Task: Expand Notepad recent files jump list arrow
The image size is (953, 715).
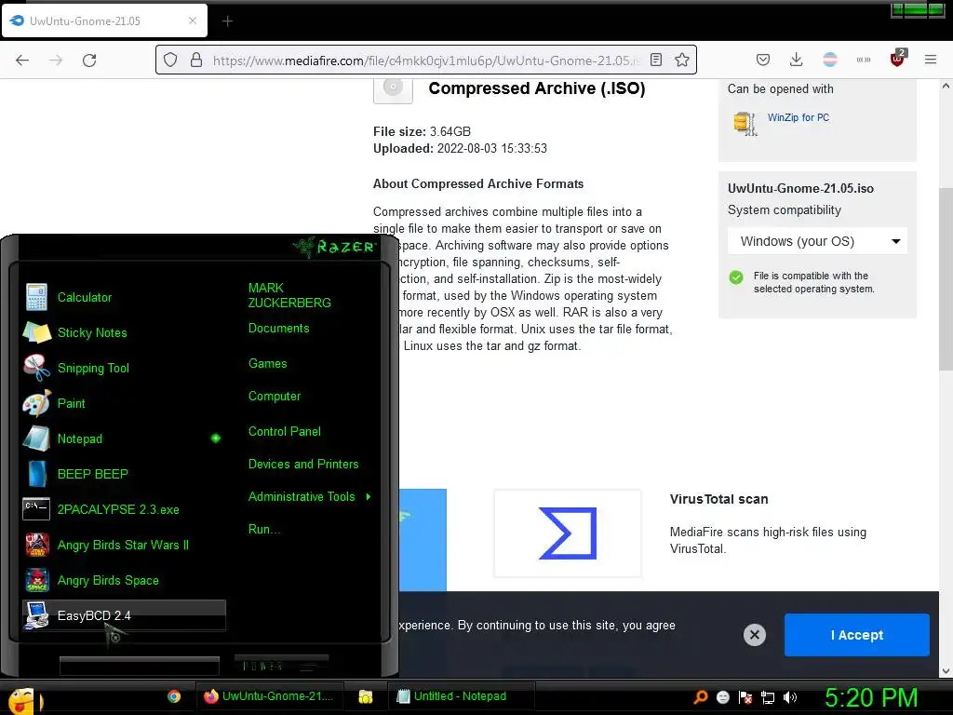Action: 216,438
